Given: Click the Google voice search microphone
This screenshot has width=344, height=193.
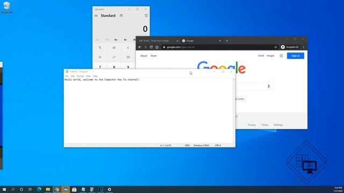Looking at the screenshot, I should coord(269,86).
